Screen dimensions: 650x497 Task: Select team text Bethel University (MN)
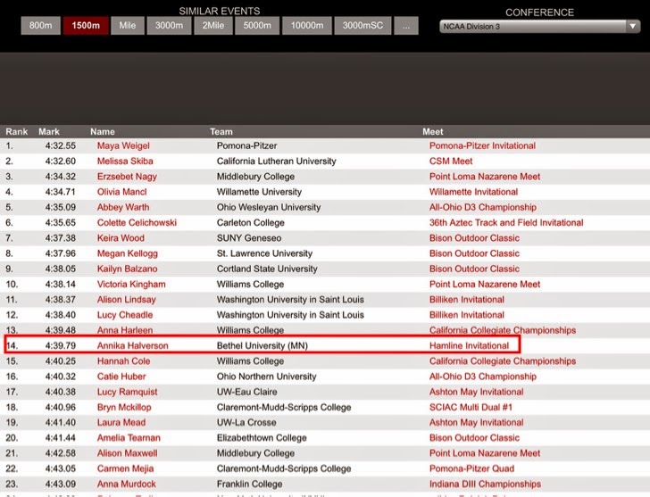tap(262, 346)
